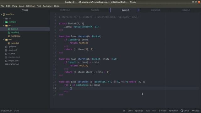Click the Manifest.toml file icon

click(x=6, y=57)
